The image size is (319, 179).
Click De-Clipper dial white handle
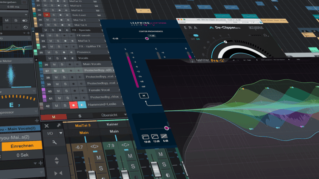225,42
